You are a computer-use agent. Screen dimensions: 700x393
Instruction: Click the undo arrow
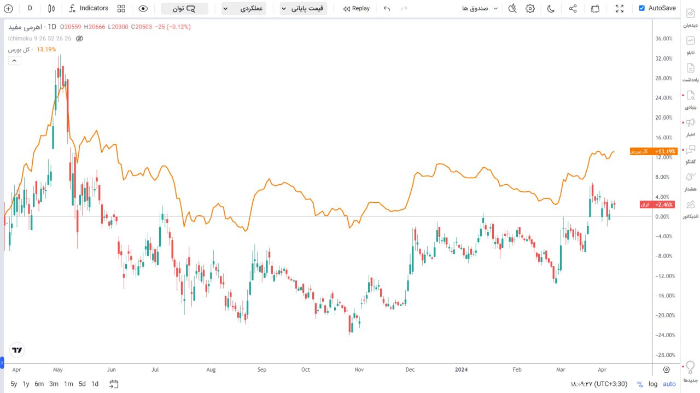[387, 8]
